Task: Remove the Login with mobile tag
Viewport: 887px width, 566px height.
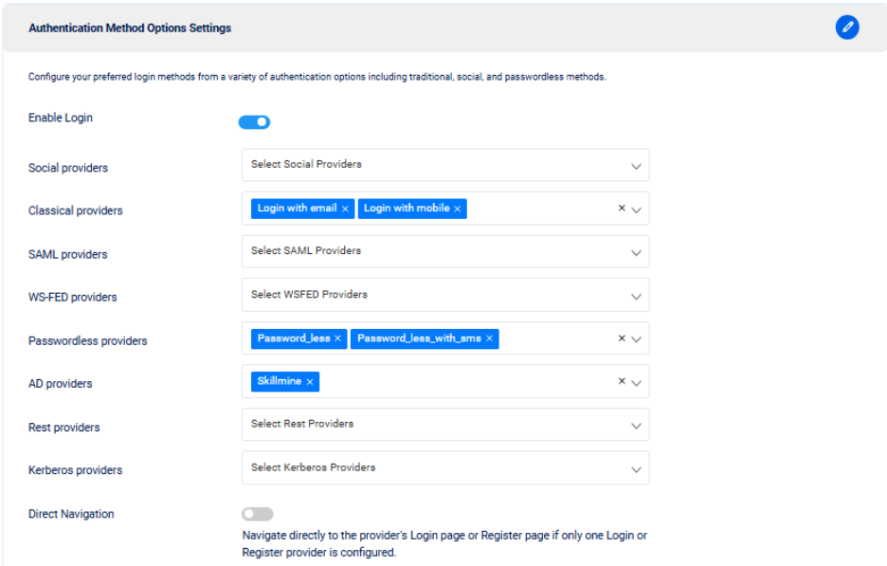Action: [458, 209]
